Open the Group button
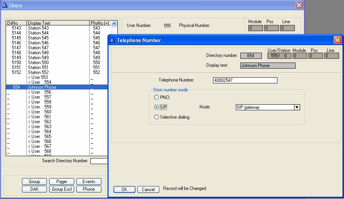The width and height of the screenshot is (344, 199). [34, 182]
